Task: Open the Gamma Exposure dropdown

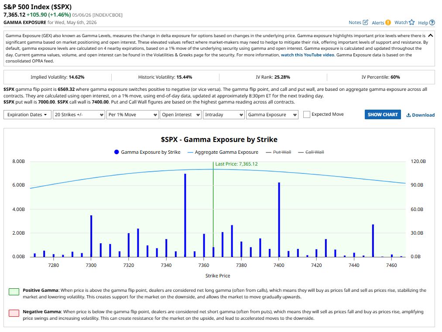Action: click(272, 114)
